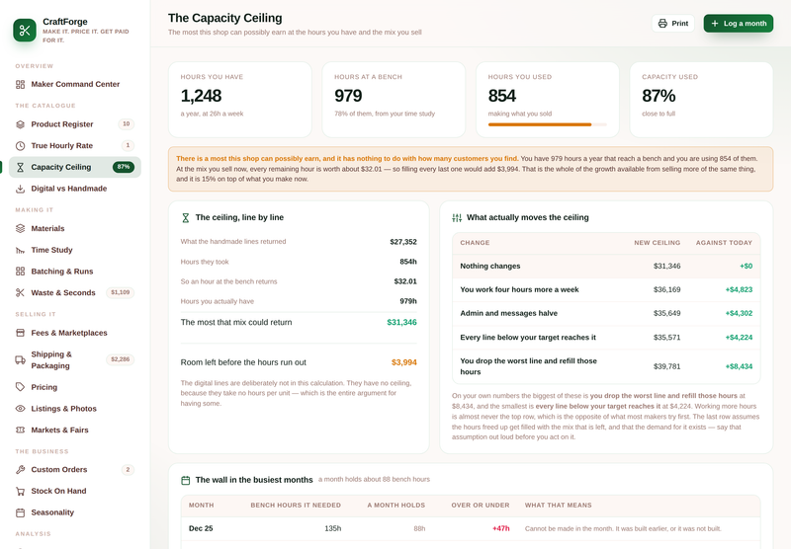Click the 10 badge on Product Register

(127, 123)
